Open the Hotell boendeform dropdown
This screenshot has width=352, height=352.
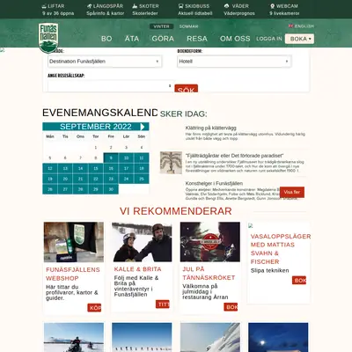coord(234,62)
